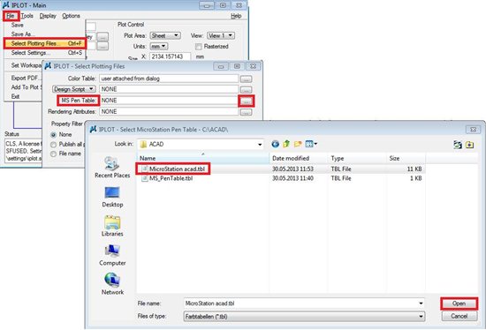486x330 pixels.
Task: Create a new folder
Action: tap(298, 144)
